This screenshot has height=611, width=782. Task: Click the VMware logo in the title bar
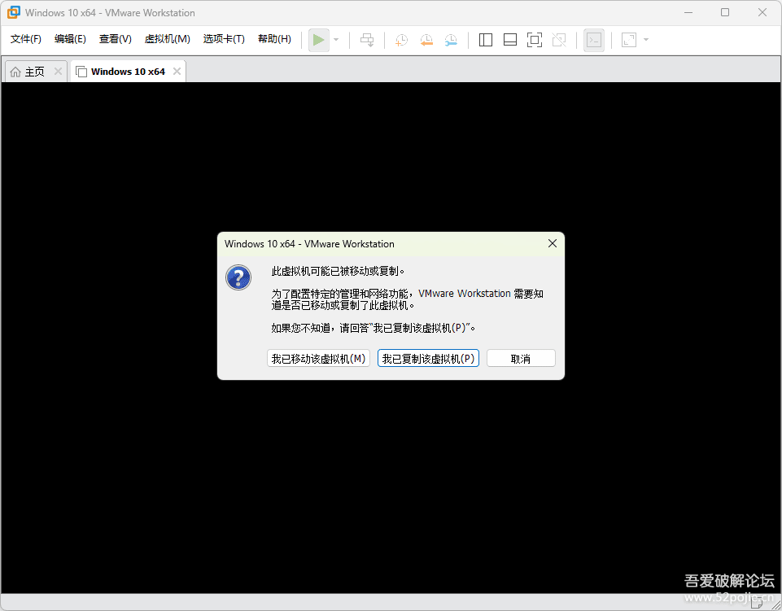click(x=13, y=13)
